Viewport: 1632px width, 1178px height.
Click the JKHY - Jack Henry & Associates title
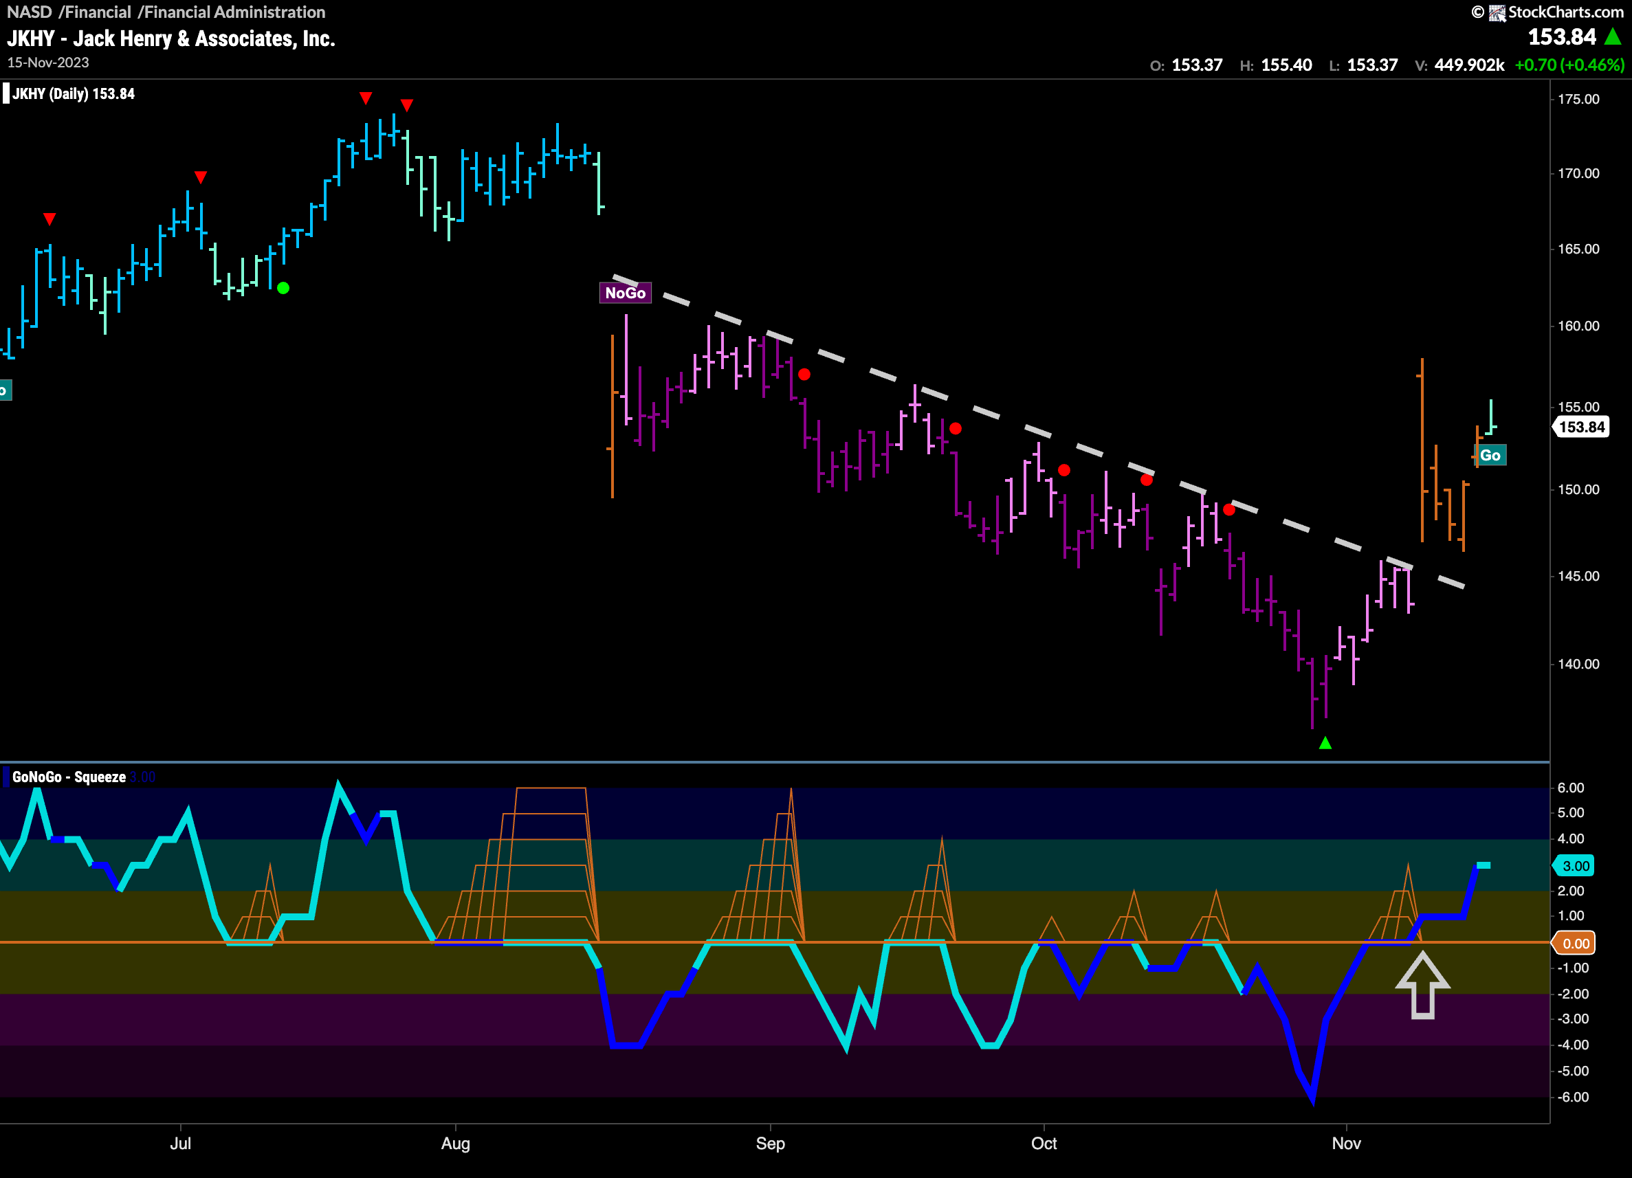(171, 38)
